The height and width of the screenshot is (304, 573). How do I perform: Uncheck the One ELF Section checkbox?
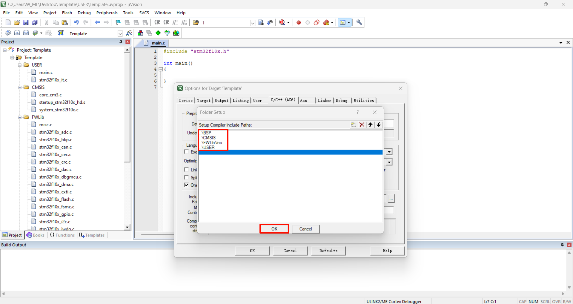point(187,185)
